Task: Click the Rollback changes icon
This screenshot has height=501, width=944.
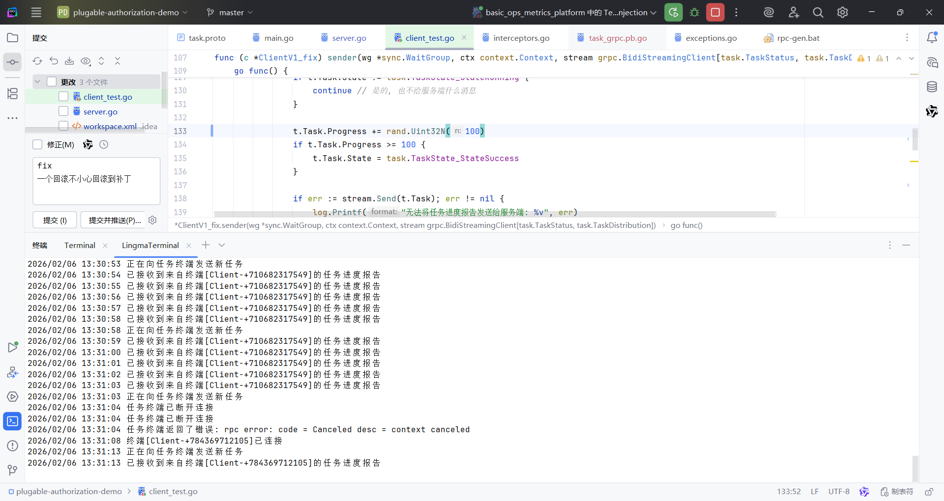Action: (54, 61)
